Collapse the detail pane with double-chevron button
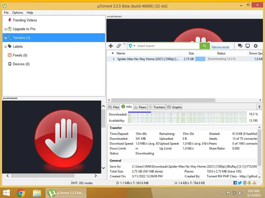This screenshot has width=265, height=198. point(259,106)
